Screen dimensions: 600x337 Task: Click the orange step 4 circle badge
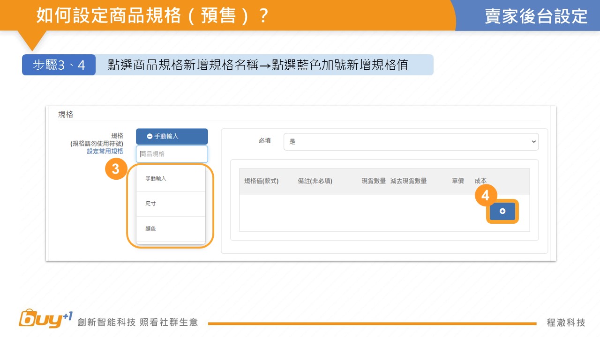(486, 195)
